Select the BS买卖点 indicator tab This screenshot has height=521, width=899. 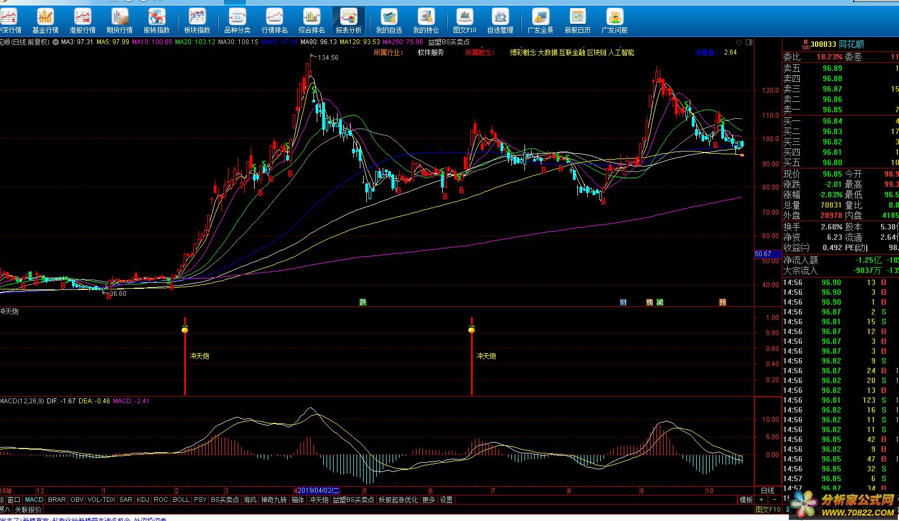[225, 500]
